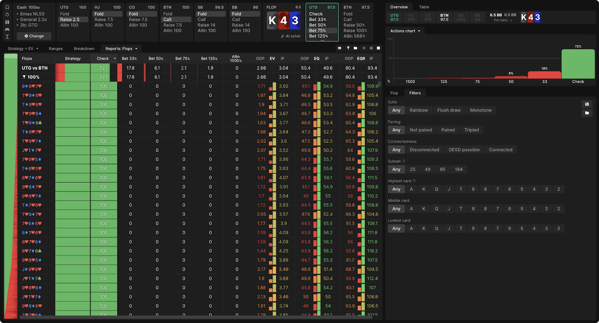Select Paired option under Pairing
Screen dimensions: 599x323
(448, 130)
